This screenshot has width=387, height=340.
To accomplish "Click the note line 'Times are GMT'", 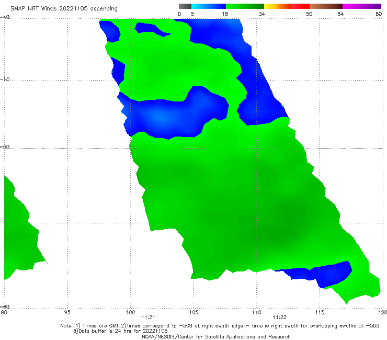I will pyautogui.click(x=102, y=326).
